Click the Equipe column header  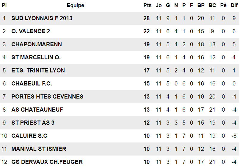(x=75, y=5)
